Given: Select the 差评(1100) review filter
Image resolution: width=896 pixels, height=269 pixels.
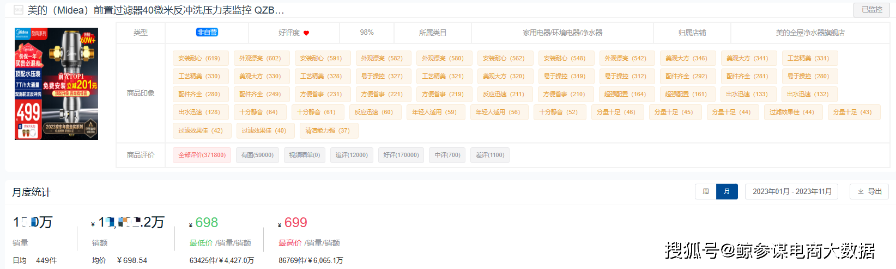Looking at the screenshot, I should pos(490,155).
